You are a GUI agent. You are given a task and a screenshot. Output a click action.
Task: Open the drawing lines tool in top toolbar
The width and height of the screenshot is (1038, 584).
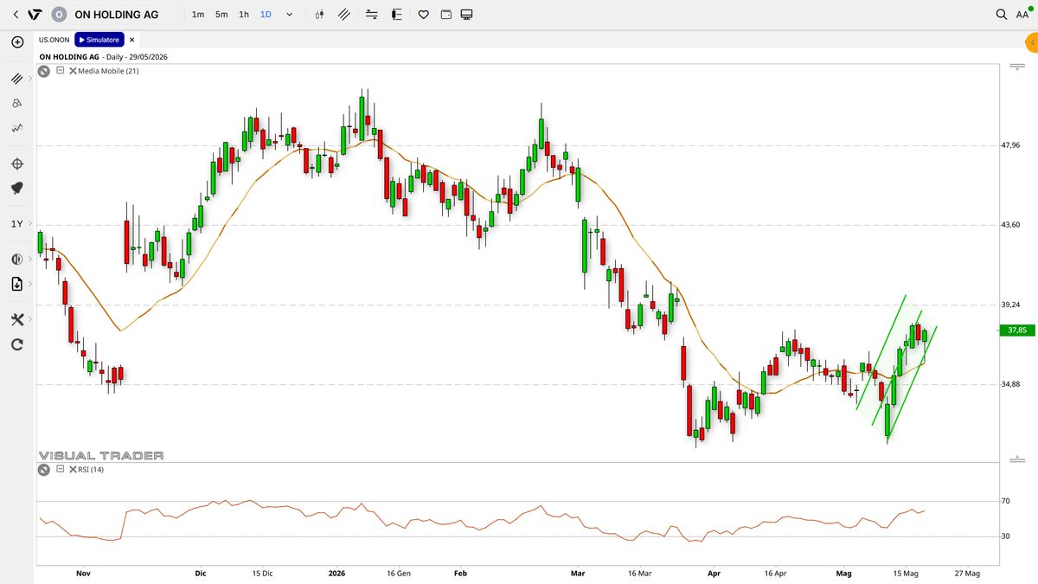(344, 15)
